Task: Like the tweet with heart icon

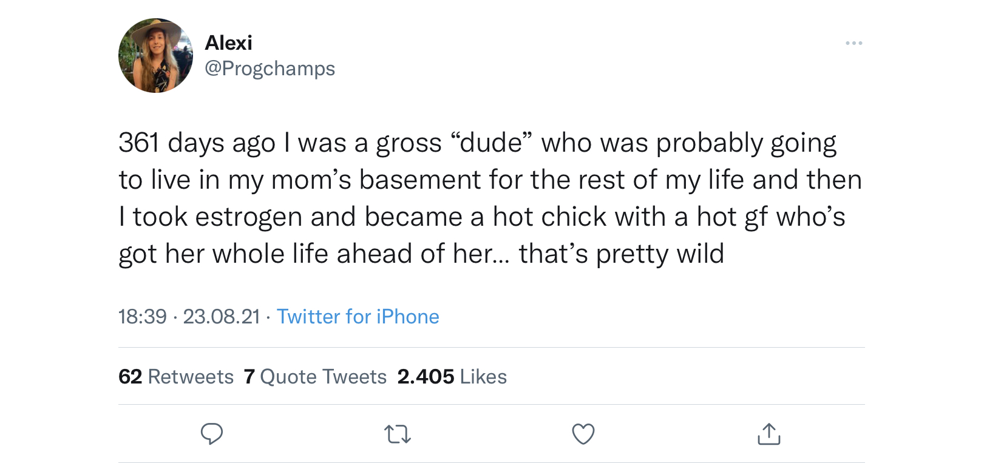Action: 583,434
